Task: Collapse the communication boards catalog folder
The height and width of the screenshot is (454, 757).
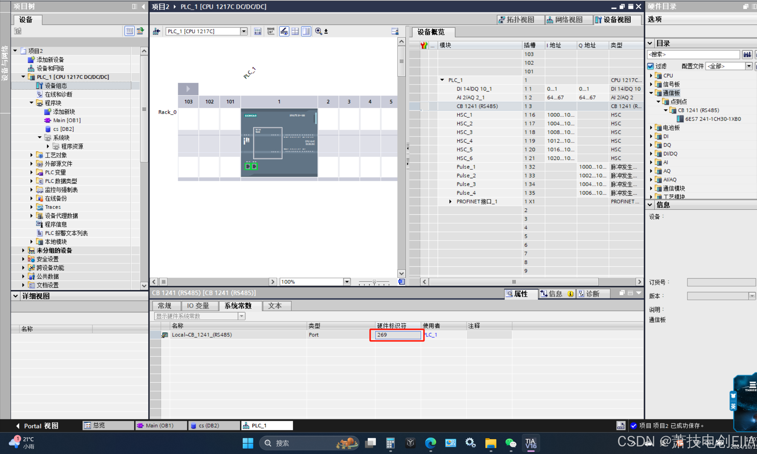Action: click(651, 93)
